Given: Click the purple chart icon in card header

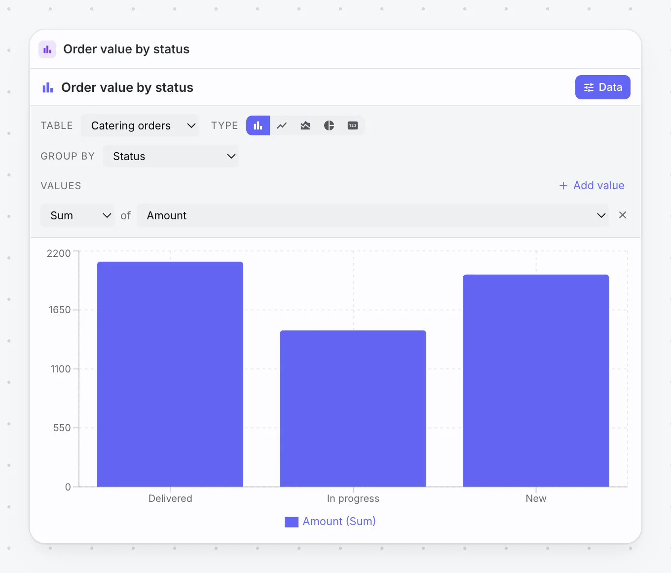Looking at the screenshot, I should click(47, 49).
